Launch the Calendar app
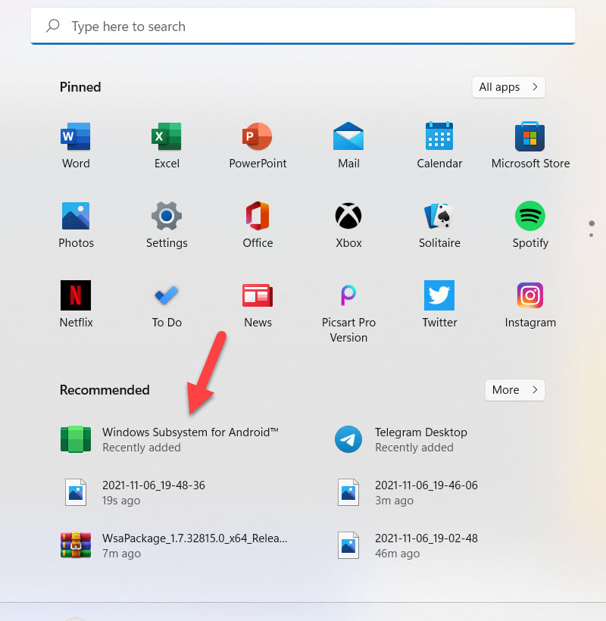This screenshot has width=606, height=621. click(439, 144)
